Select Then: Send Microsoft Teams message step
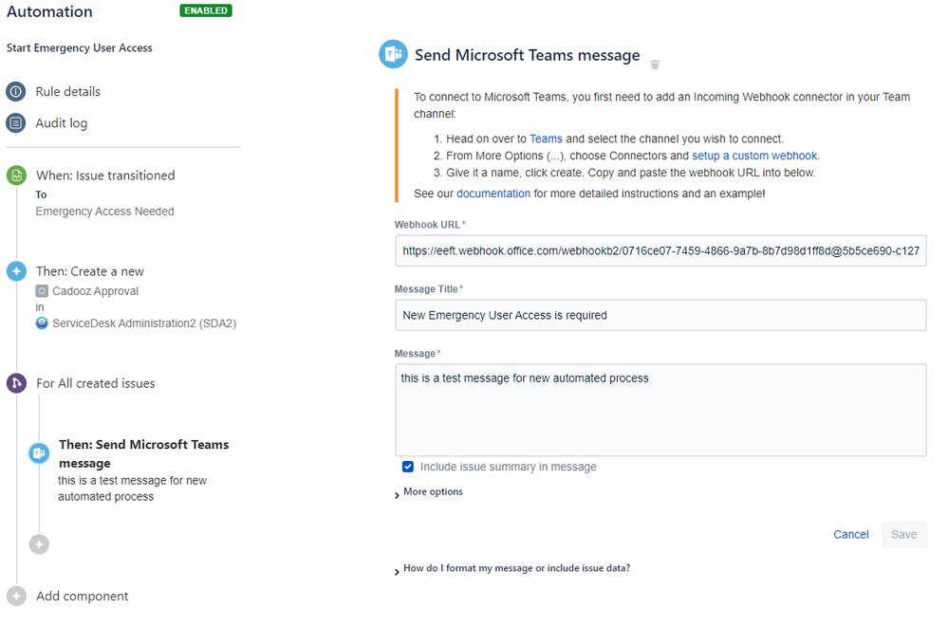The height and width of the screenshot is (627, 948). point(144,453)
